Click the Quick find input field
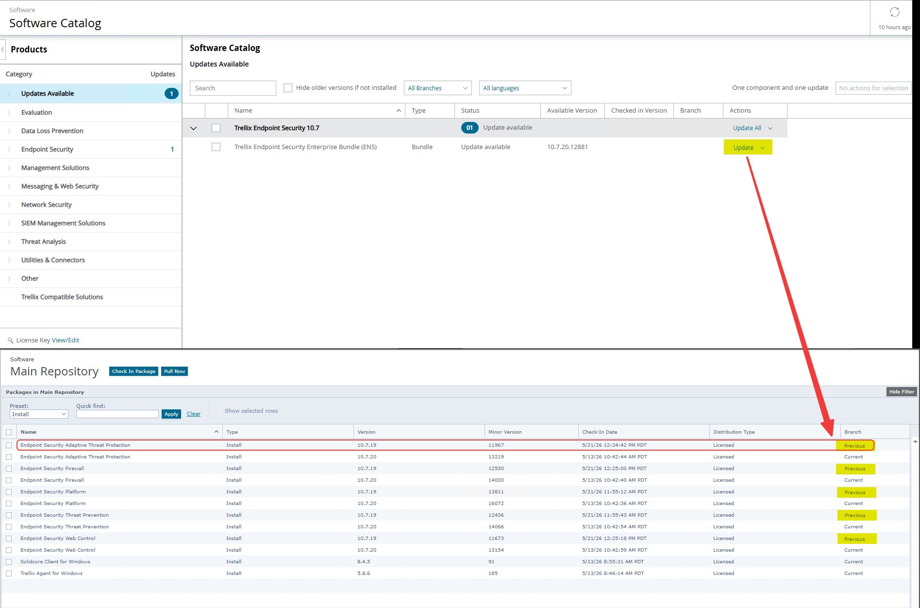This screenshot has width=920, height=608. 117,414
